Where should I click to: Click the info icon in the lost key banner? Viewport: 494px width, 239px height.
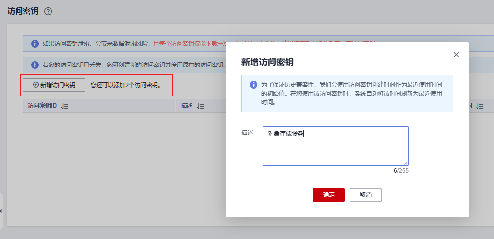click(35, 64)
